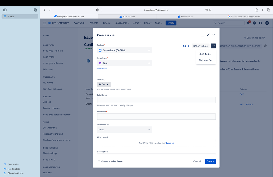Select the 4 Tabs group
This screenshot has height=177, width=273.
click(20, 16)
